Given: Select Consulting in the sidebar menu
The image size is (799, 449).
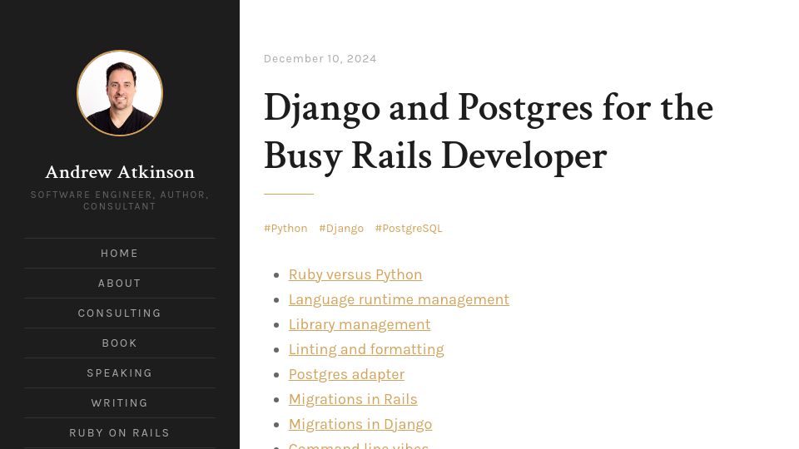Looking at the screenshot, I should [120, 313].
